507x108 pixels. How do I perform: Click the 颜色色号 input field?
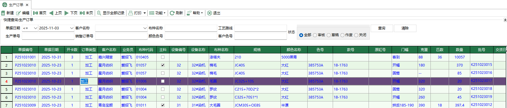tap(191, 36)
